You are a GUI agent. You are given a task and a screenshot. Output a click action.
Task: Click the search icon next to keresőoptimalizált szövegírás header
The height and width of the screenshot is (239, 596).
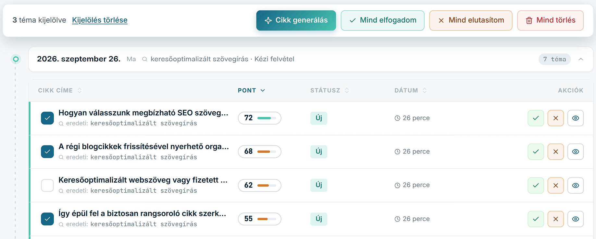[x=145, y=59]
